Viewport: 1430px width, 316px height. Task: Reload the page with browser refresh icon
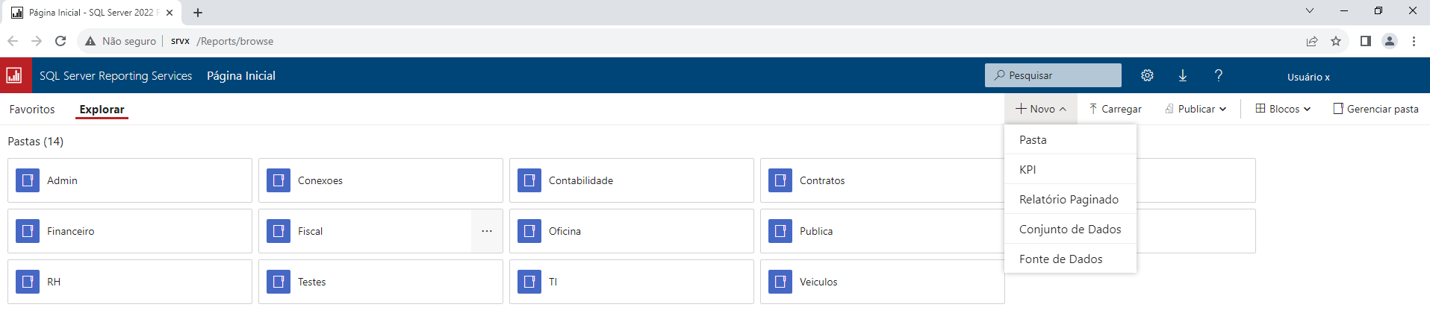(x=60, y=41)
